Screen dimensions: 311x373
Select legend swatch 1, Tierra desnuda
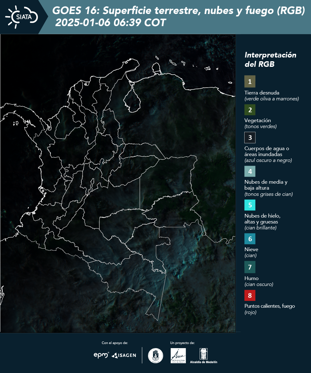[x=250, y=81]
